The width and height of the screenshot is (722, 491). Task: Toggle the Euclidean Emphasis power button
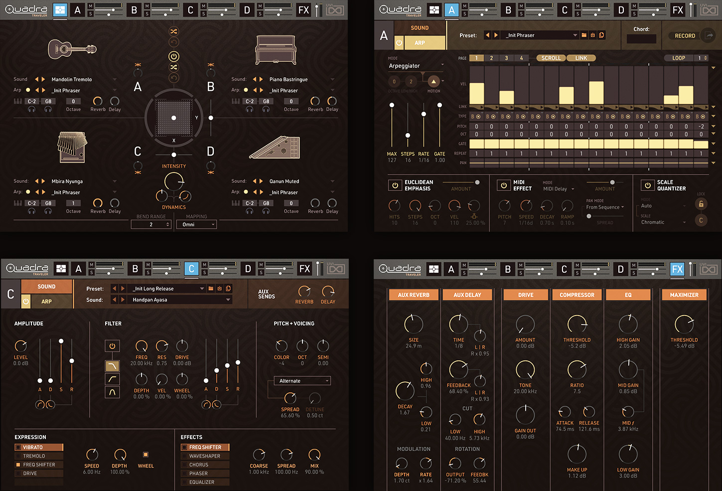pyautogui.click(x=395, y=185)
